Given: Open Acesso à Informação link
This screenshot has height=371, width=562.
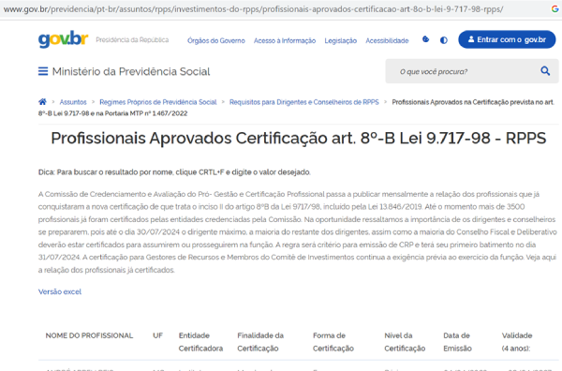Looking at the screenshot, I should 285,40.
